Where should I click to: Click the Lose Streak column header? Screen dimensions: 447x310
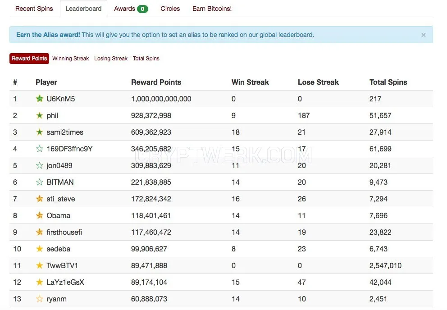319,82
